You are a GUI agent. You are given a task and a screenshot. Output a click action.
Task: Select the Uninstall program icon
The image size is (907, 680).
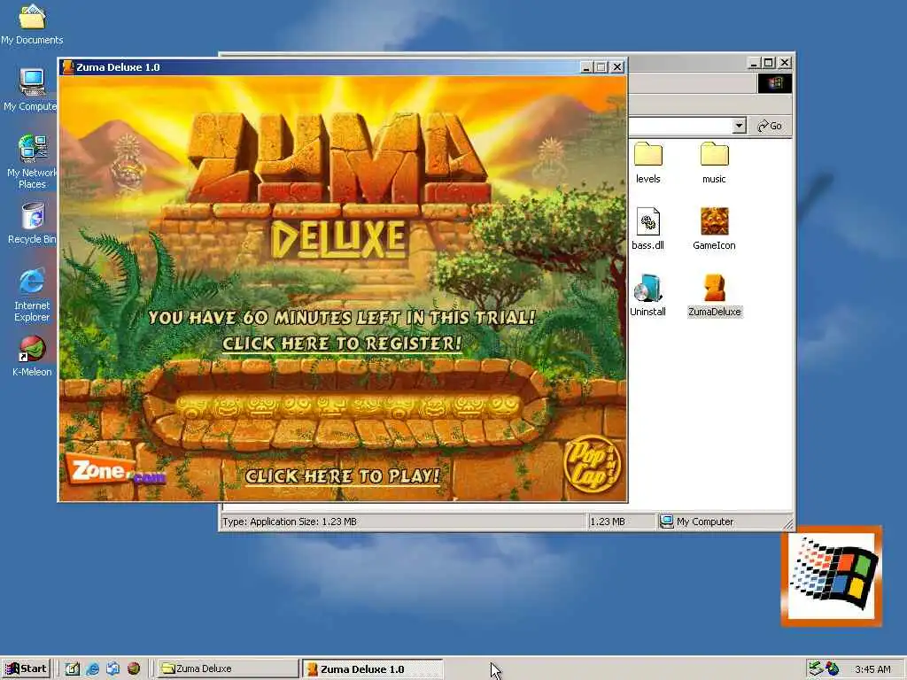pyautogui.click(x=647, y=296)
